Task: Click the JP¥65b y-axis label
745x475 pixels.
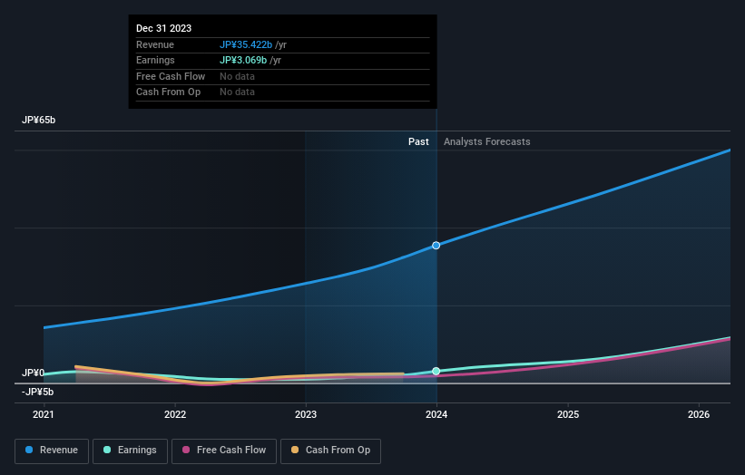Action: (38, 120)
